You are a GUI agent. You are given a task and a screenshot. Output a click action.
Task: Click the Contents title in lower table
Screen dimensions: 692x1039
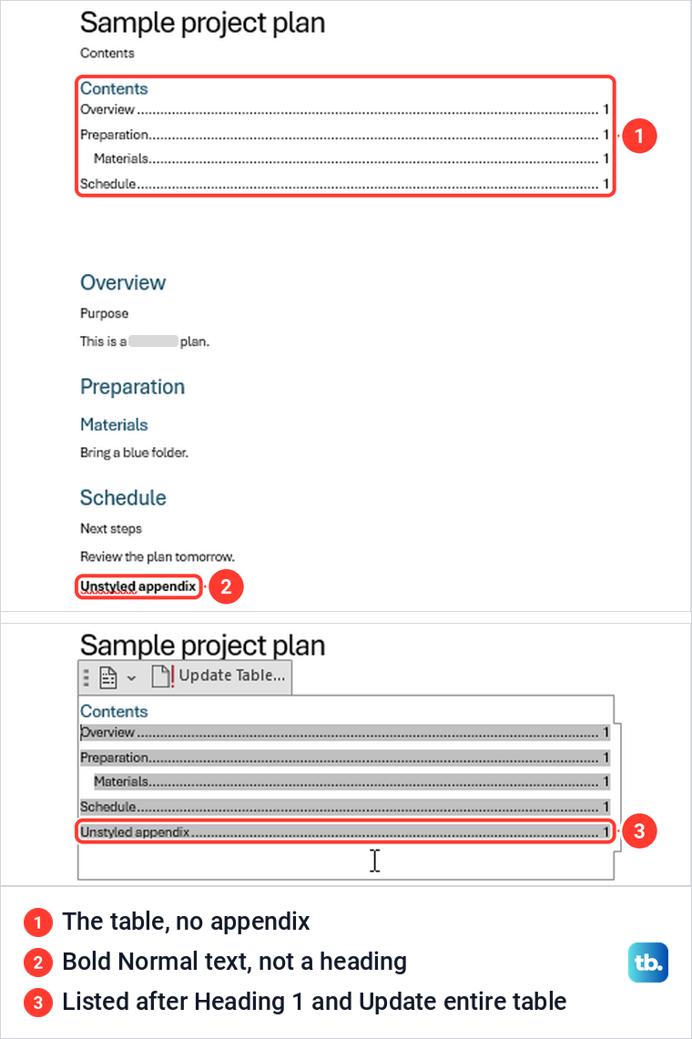point(114,711)
